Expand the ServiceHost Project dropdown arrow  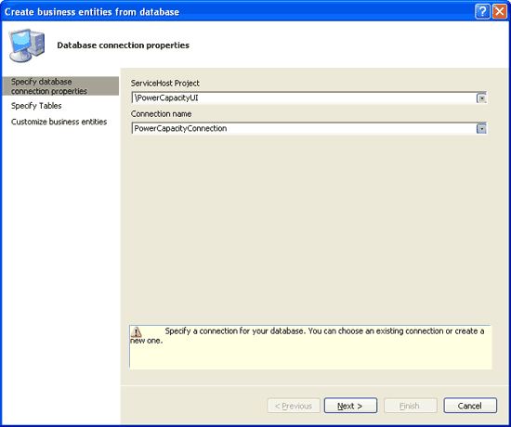(481, 98)
